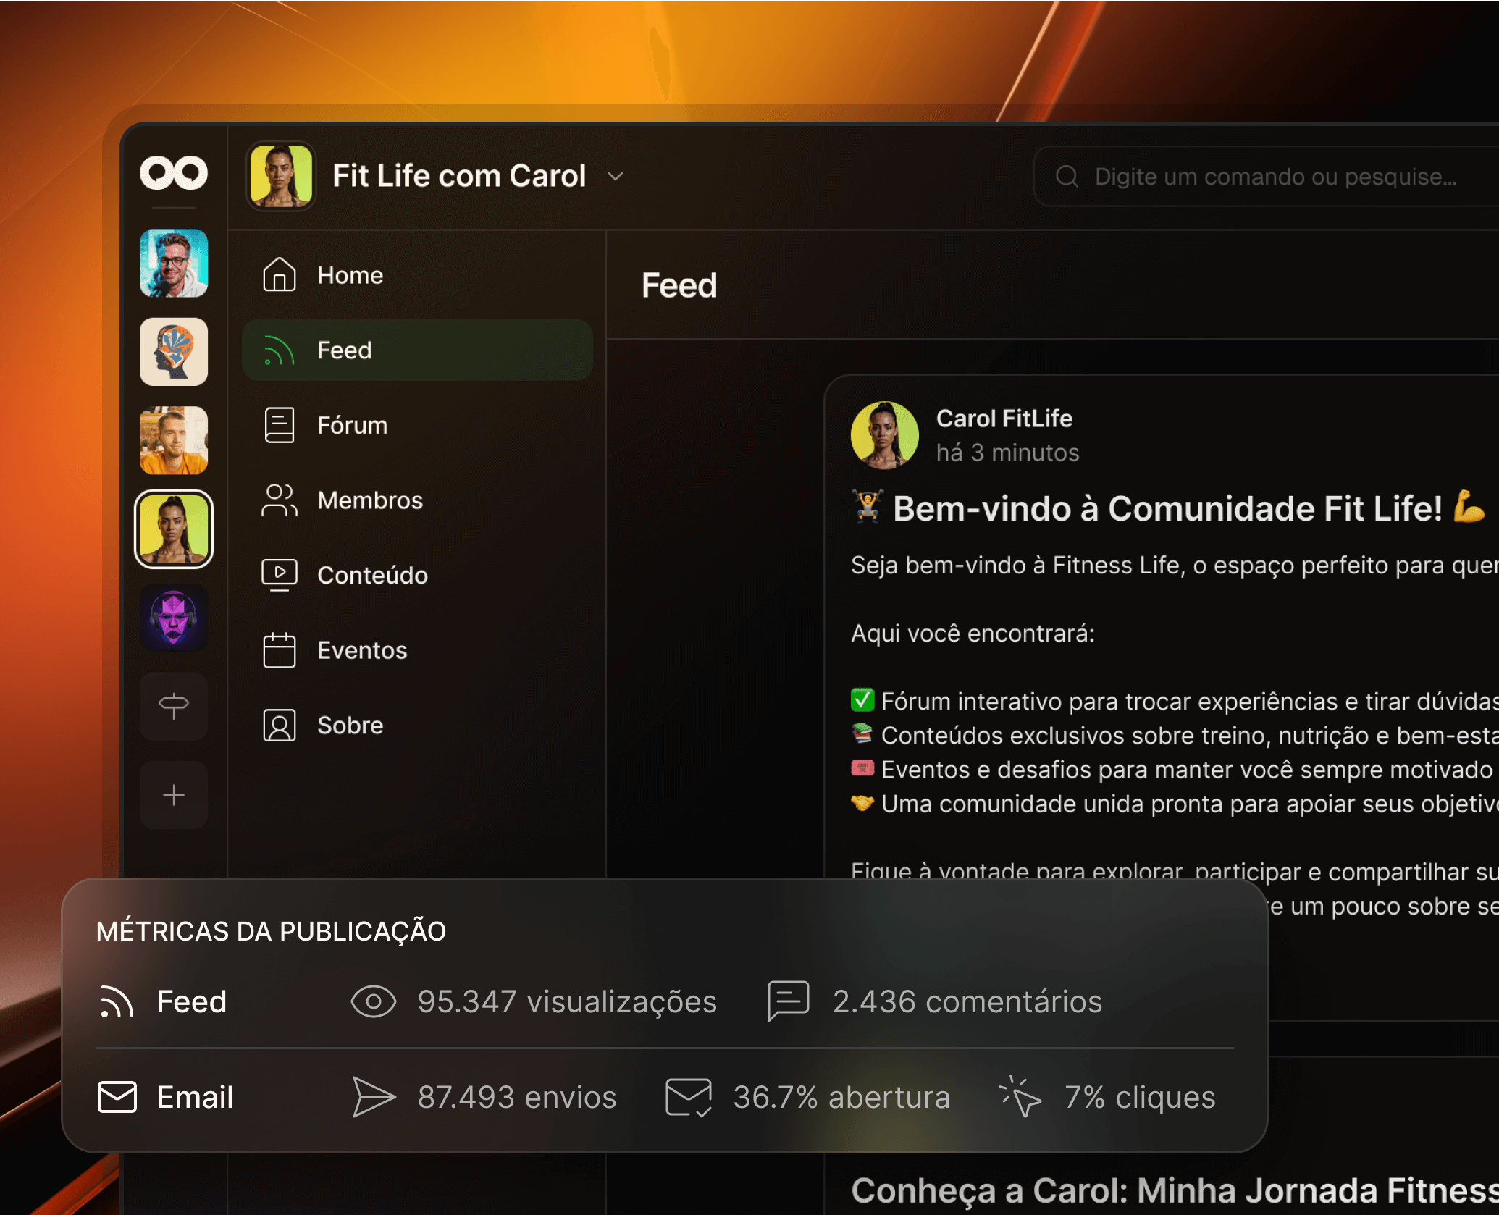Click the plus button to add a community
The height and width of the screenshot is (1215, 1499).
click(174, 794)
